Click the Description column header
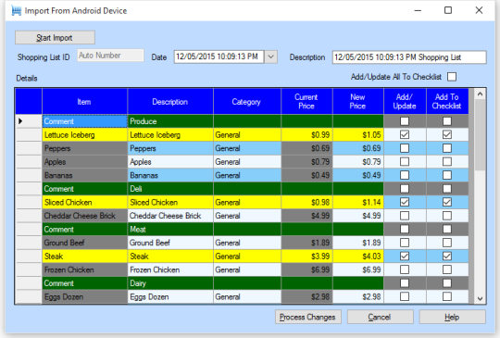 pyautogui.click(x=170, y=102)
